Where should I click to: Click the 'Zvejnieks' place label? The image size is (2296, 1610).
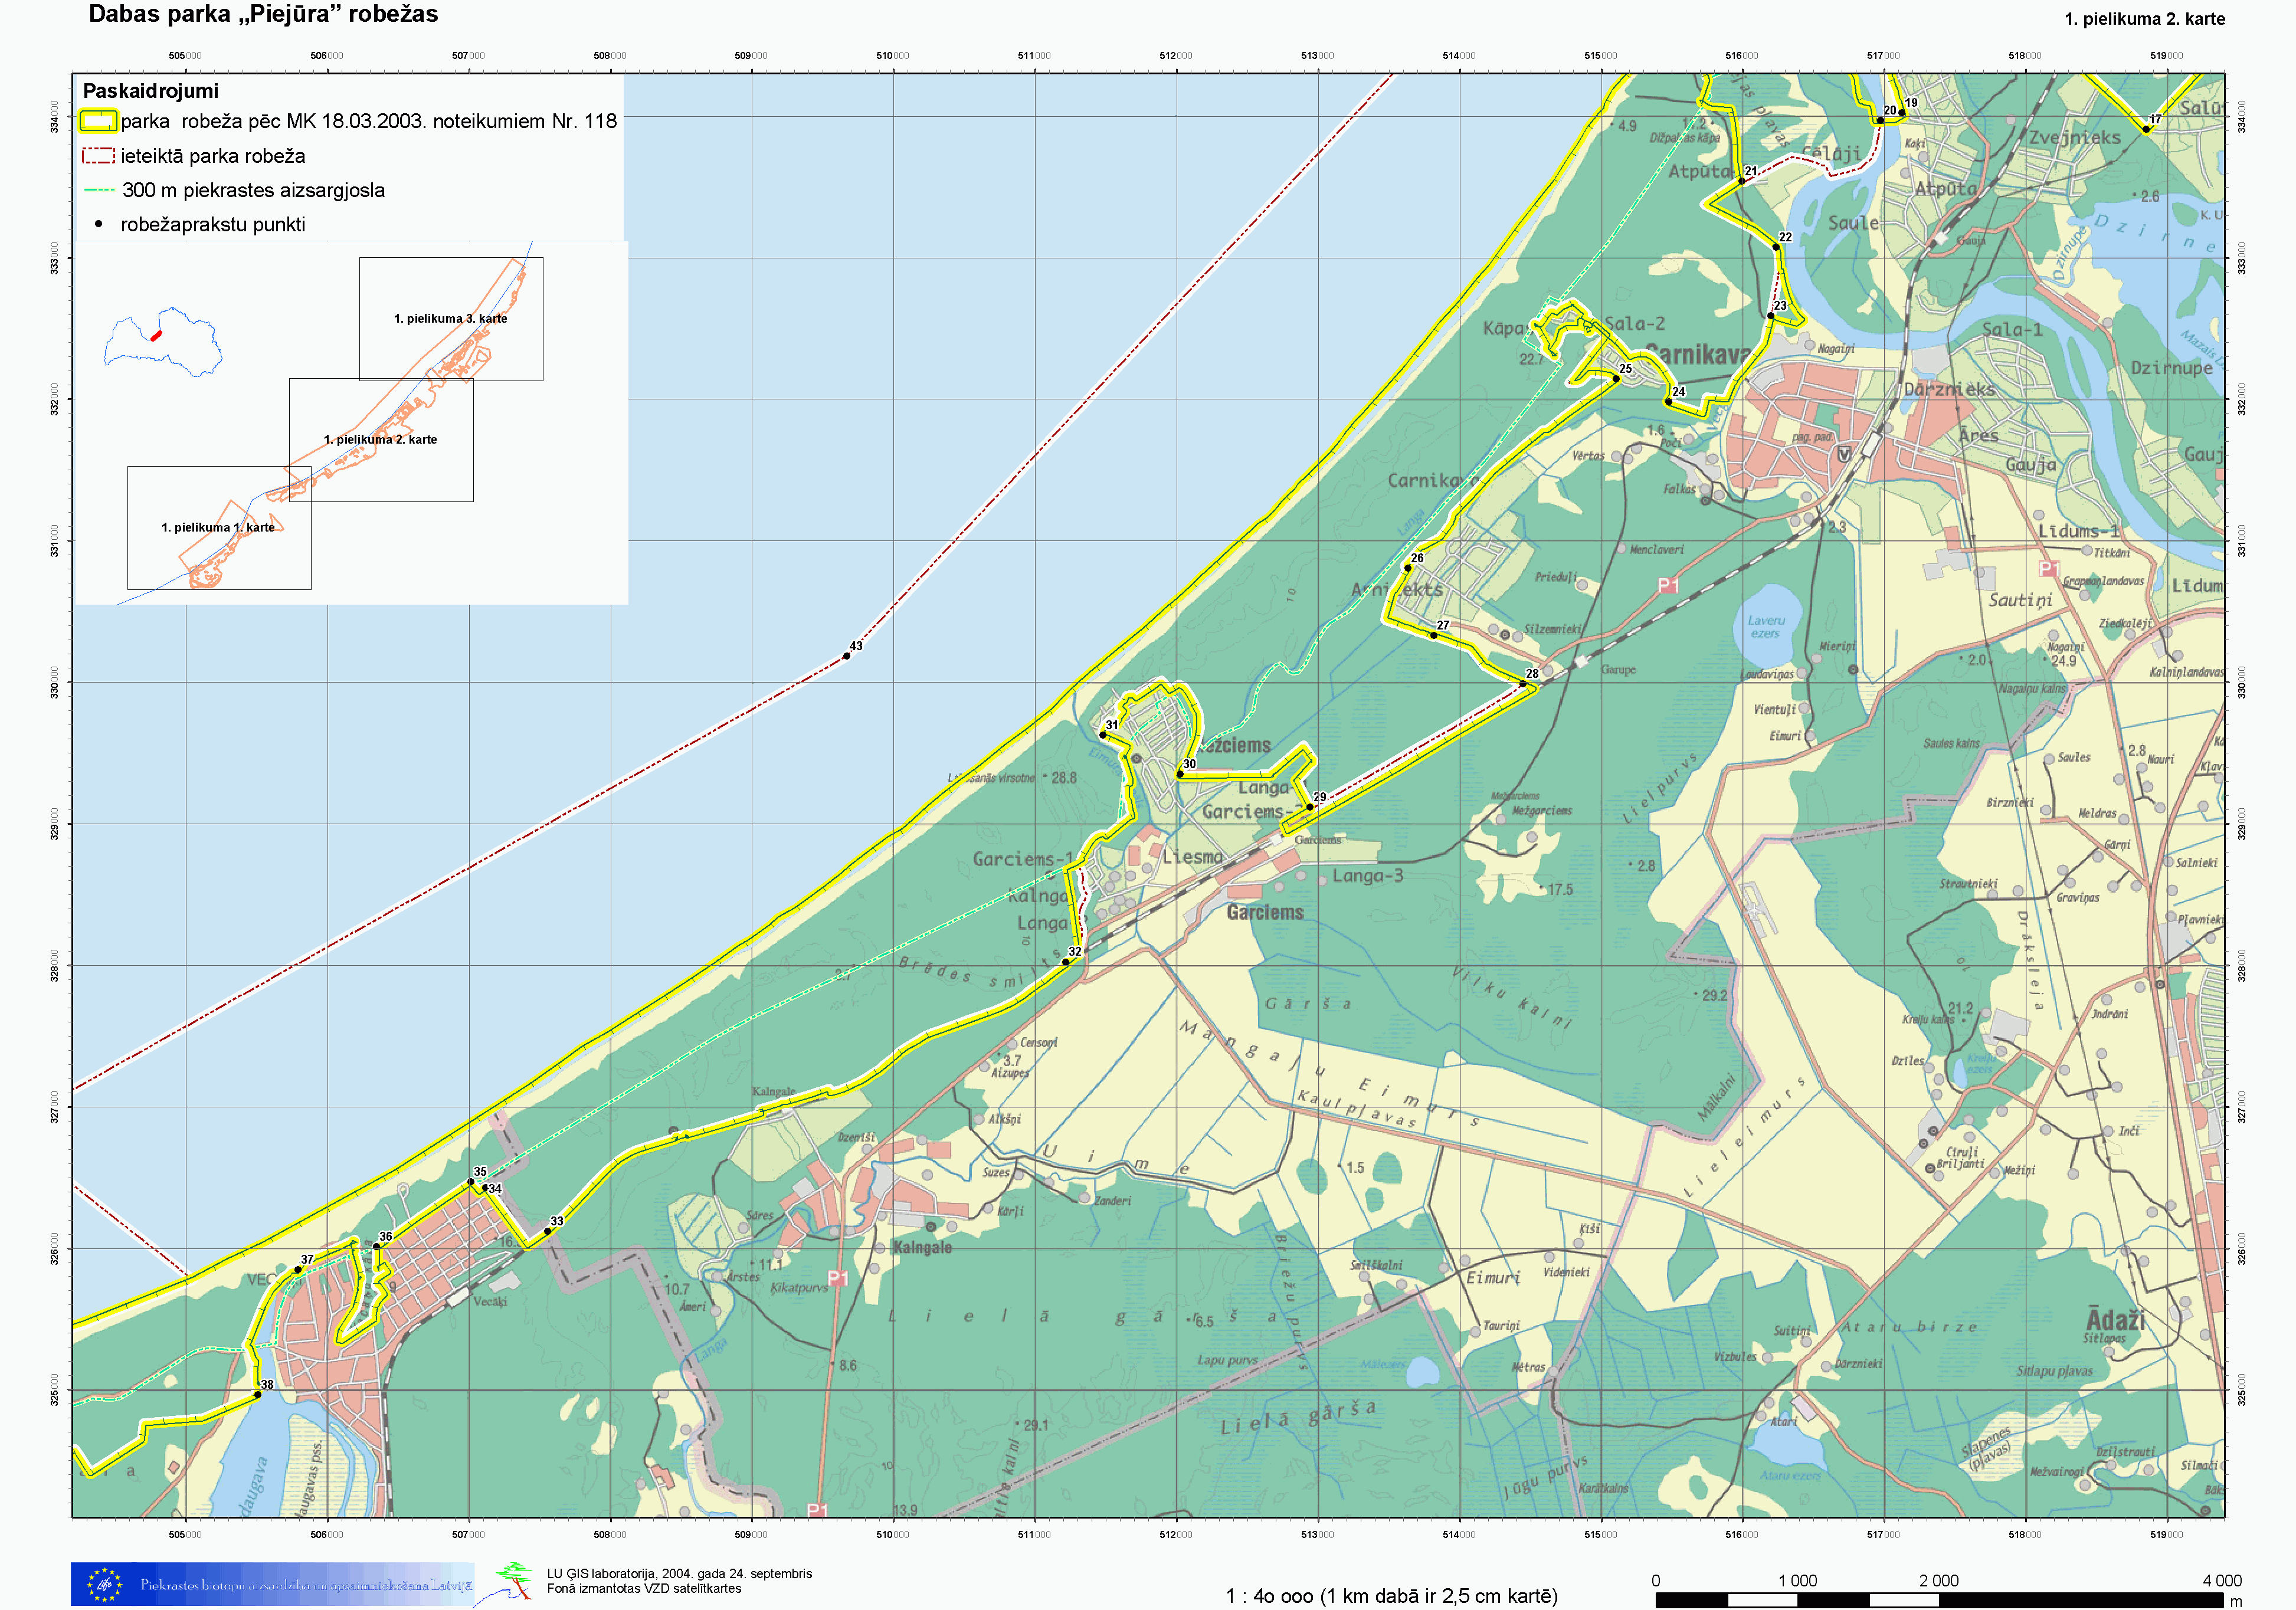[x=2074, y=138]
